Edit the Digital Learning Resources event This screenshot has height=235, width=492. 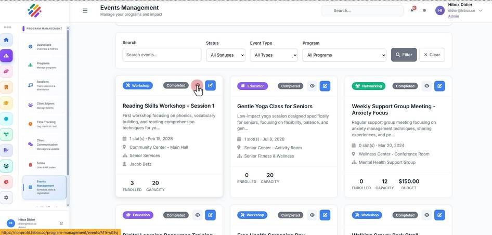(x=210, y=215)
